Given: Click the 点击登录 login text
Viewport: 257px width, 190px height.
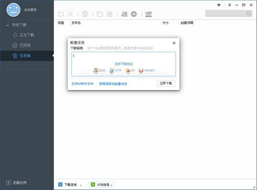Looking at the screenshot, I should point(30,10).
